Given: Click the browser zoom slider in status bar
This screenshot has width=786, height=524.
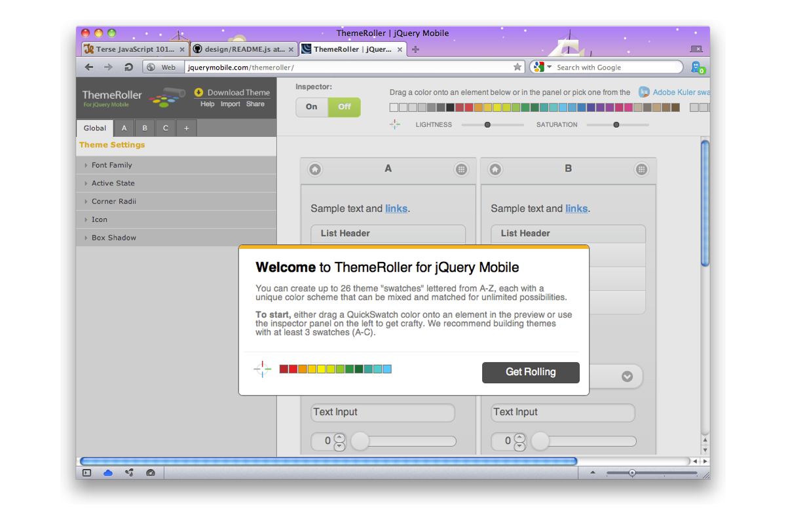Looking at the screenshot, I should [x=652, y=472].
